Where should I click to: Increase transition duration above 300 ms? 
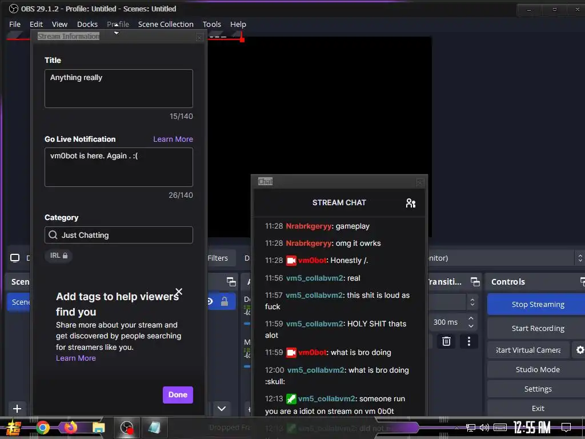[471, 318]
